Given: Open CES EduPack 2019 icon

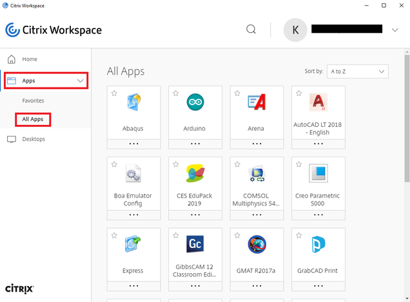Looking at the screenshot, I should point(195,174).
